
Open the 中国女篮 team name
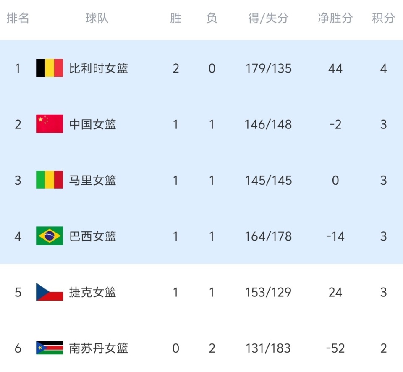(x=93, y=124)
